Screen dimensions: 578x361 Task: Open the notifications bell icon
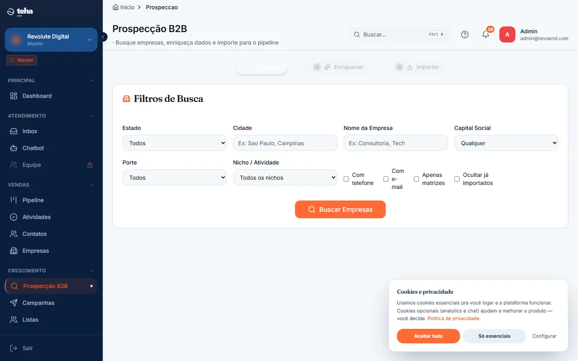click(x=486, y=34)
